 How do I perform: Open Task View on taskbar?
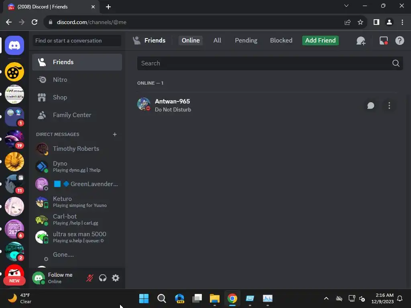(197, 298)
